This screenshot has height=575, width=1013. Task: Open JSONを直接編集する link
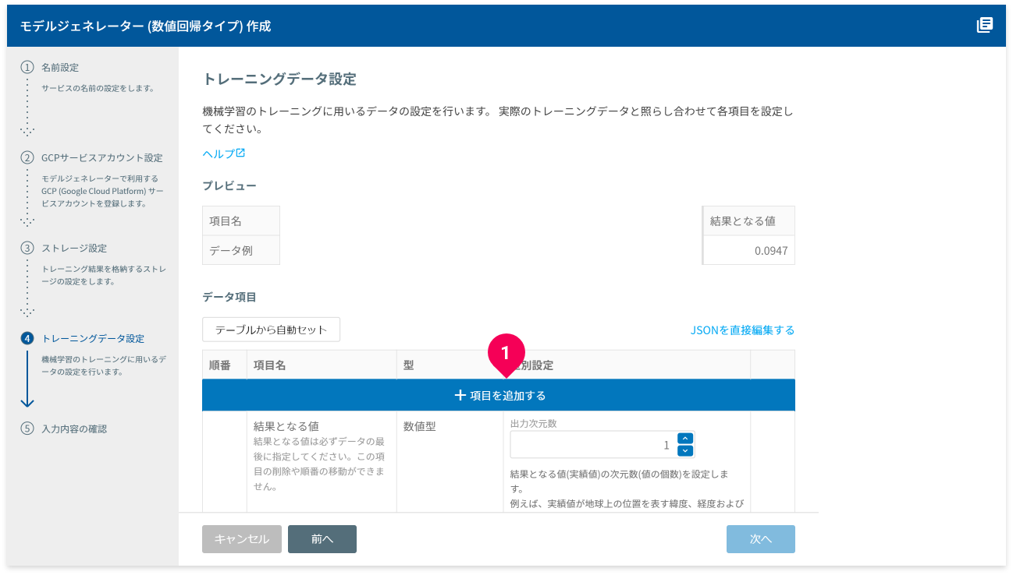tap(742, 330)
